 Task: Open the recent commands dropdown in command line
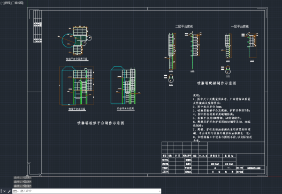point(16,191)
